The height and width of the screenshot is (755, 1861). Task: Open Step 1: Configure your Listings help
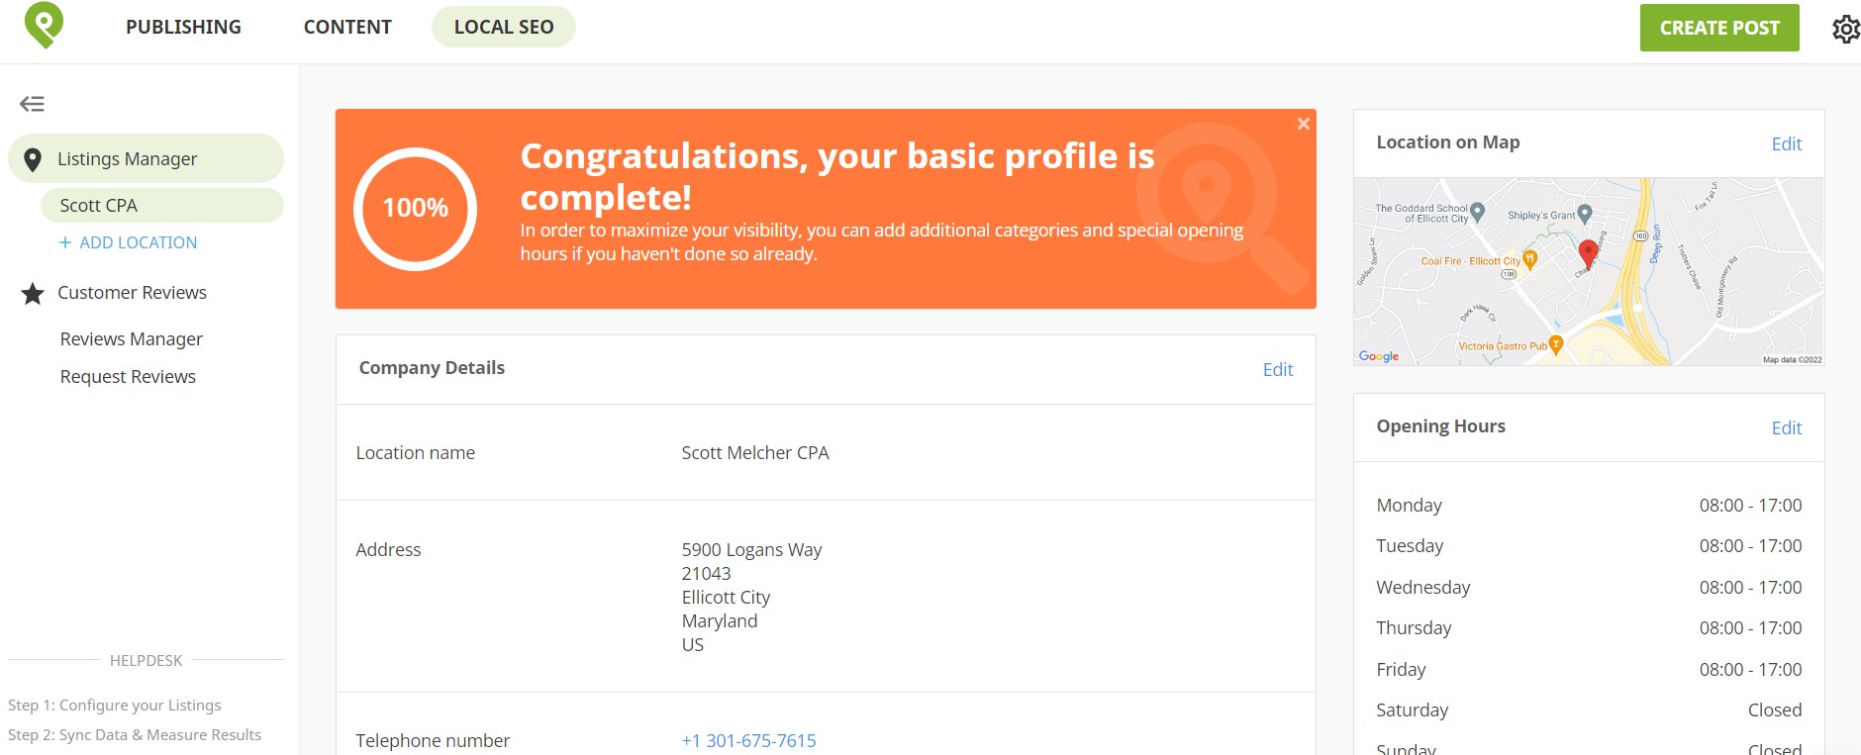[x=115, y=705]
